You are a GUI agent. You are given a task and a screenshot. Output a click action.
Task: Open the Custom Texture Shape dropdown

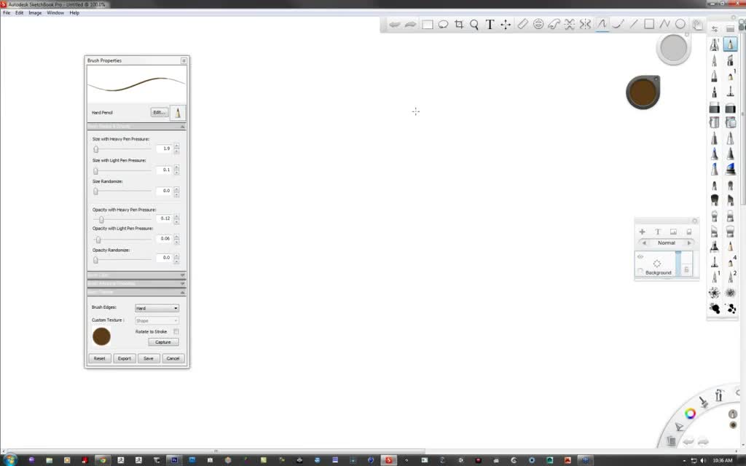point(157,320)
